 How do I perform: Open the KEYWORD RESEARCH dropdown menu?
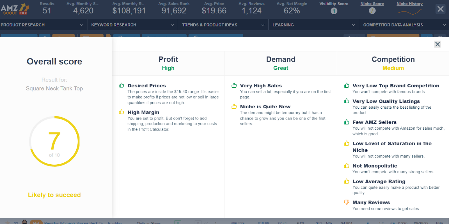132,25
